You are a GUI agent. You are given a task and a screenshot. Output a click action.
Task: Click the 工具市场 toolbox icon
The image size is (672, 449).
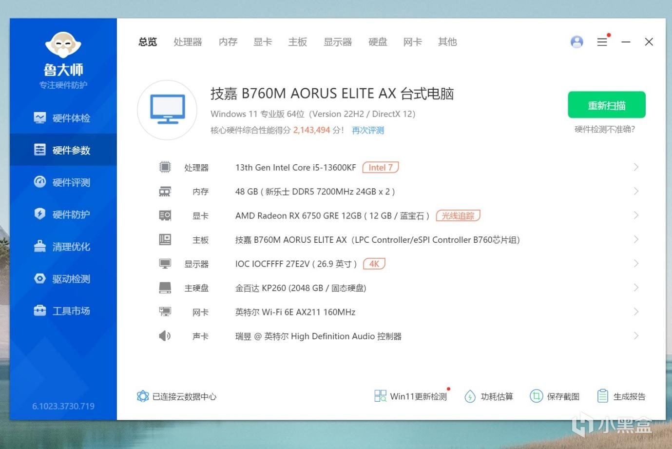tap(39, 311)
